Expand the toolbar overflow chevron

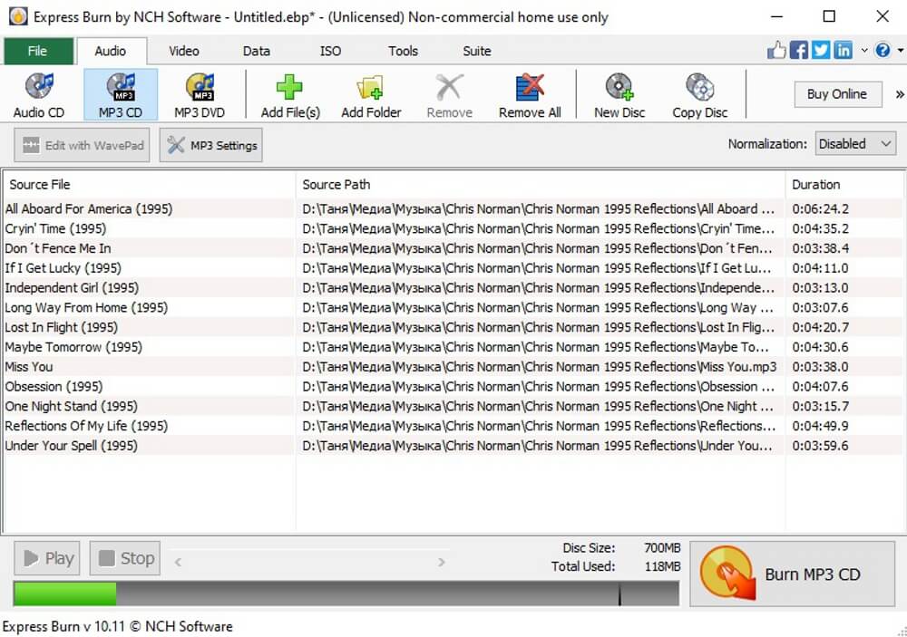pos(900,94)
